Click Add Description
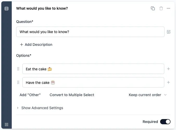The height and width of the screenshot is (130, 176). coord(36,45)
